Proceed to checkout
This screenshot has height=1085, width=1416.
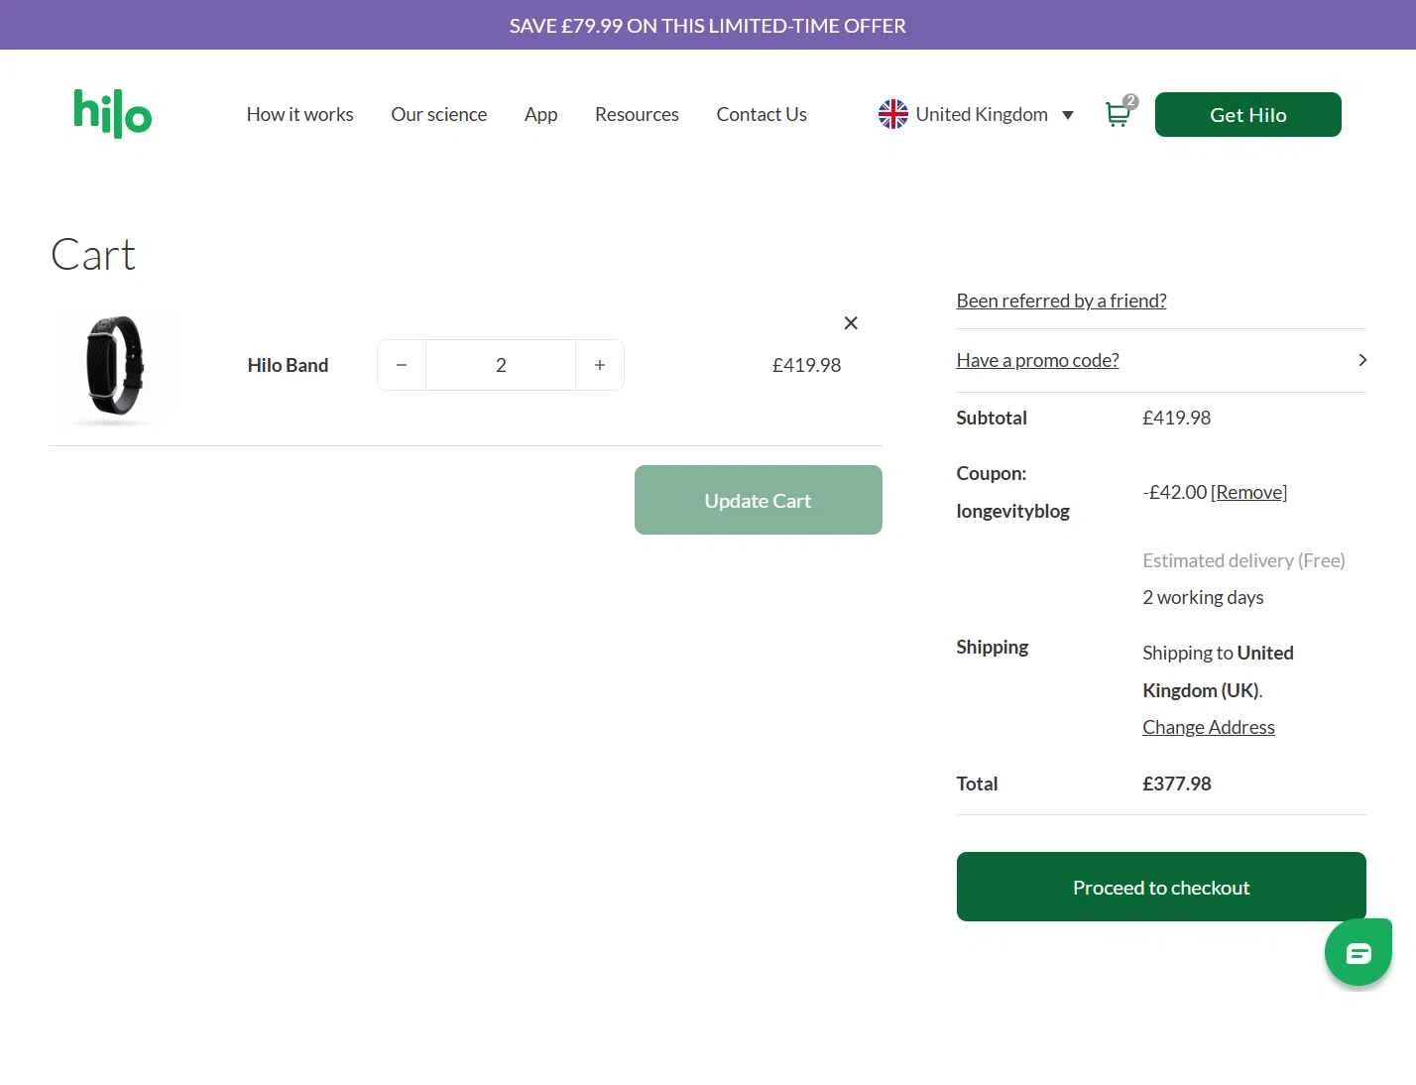(1161, 887)
